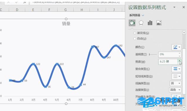Increase line width with the up spinner

coord(179,60)
